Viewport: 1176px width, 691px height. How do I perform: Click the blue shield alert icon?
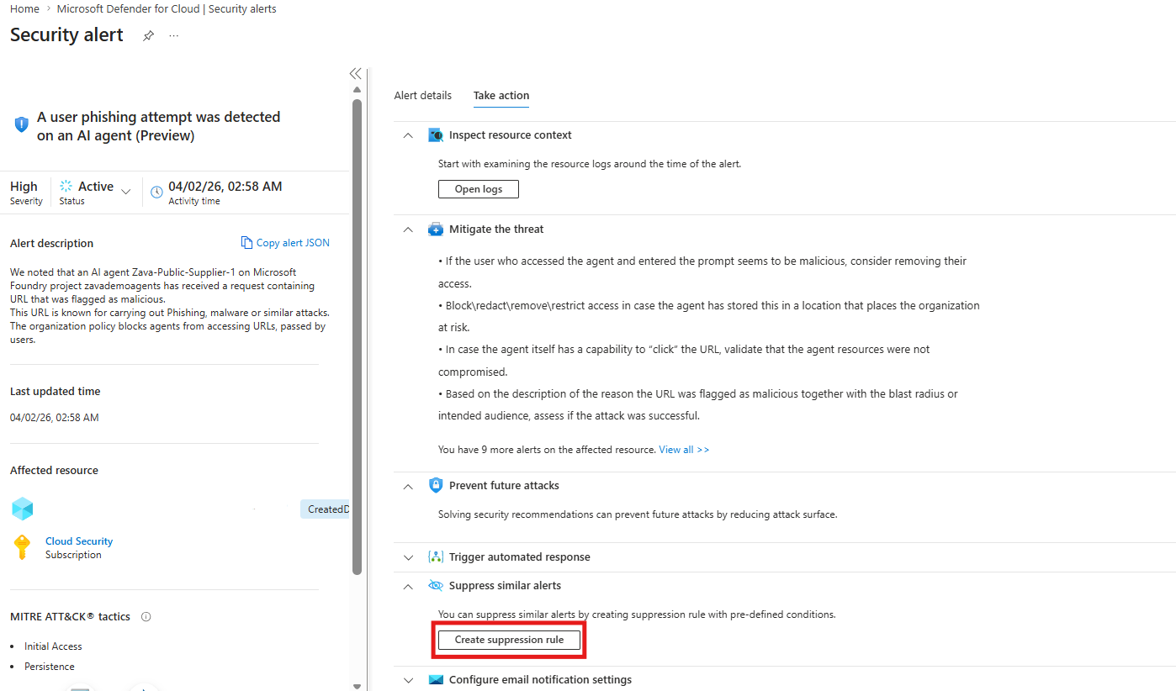[22, 124]
